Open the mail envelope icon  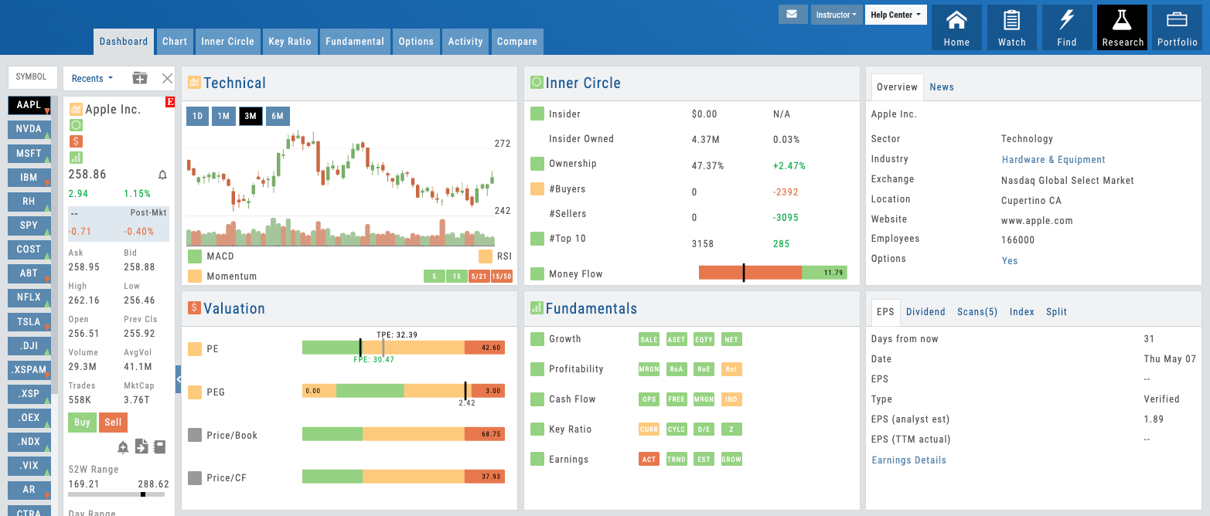792,15
